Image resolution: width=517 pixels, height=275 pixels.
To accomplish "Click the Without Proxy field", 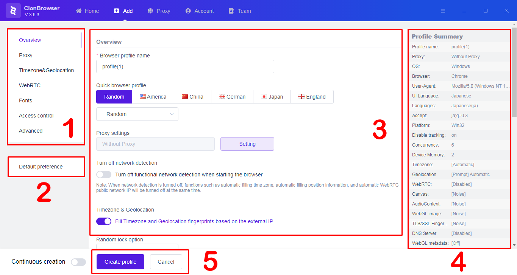I will pyautogui.click(x=155, y=144).
